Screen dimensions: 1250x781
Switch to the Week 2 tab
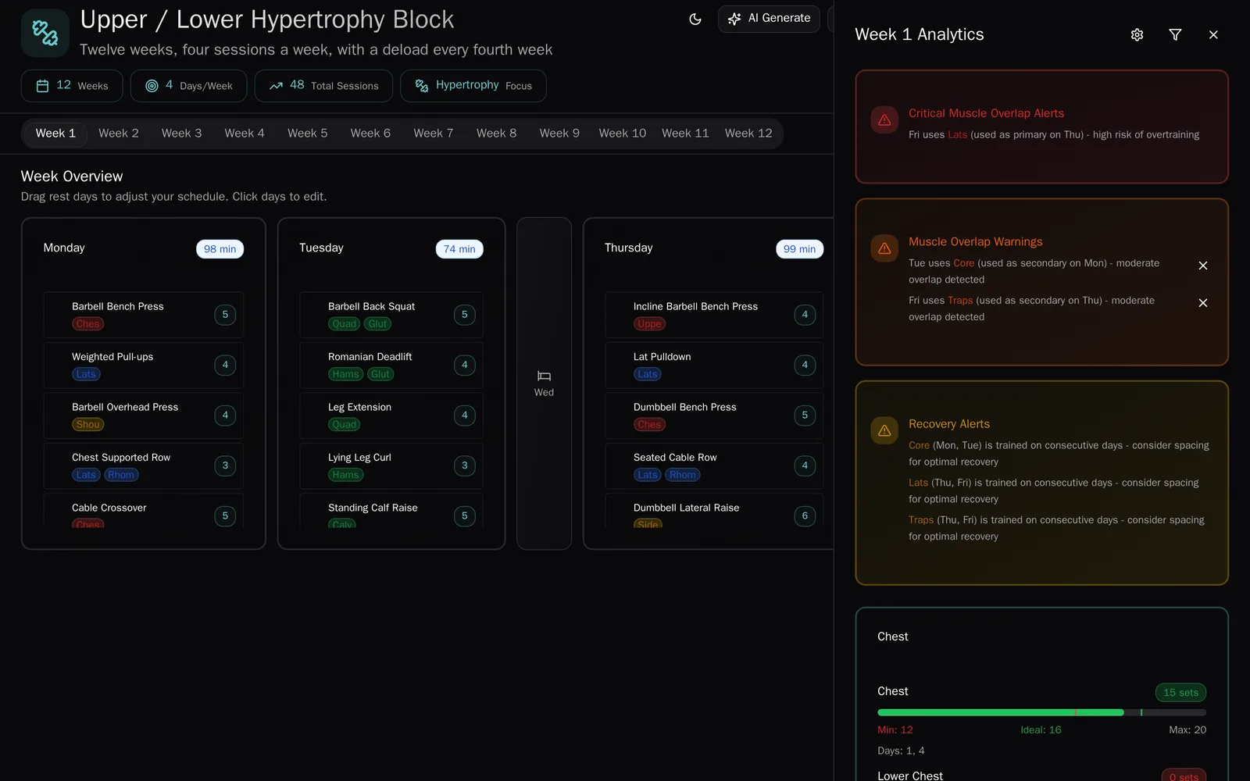point(119,134)
